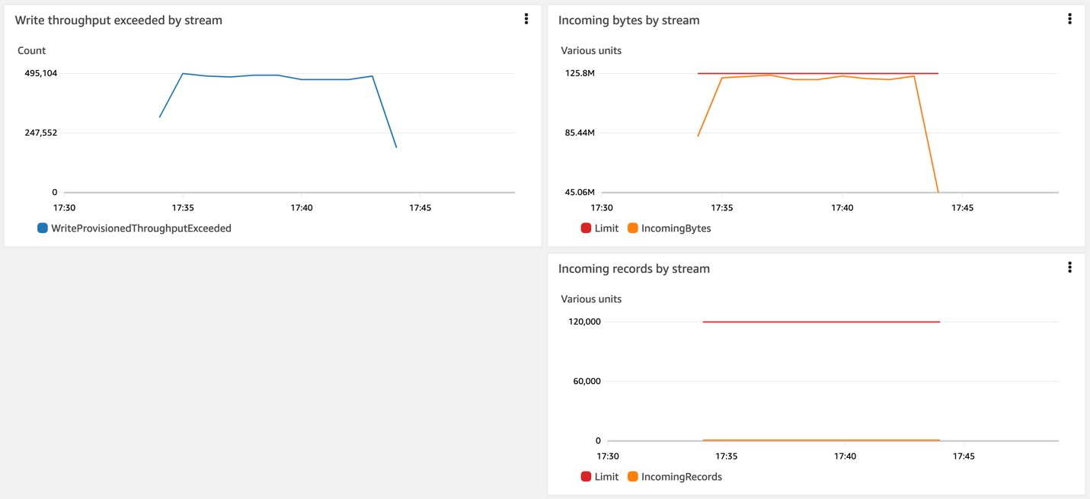The image size is (1090, 499).
Task: Open the options menu on Write throughput chart
Action: [526, 18]
